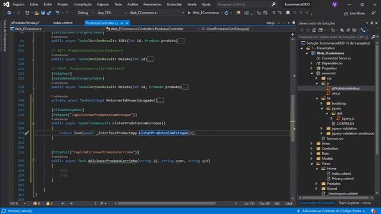Image resolution: width=381 pixels, height=214 pixels.
Task: Click the next issue arrow in editor footer
Action: point(71,203)
